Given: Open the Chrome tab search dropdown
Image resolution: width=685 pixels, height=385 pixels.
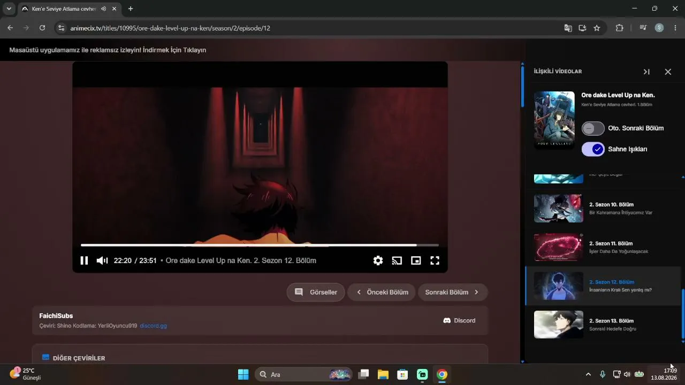Looking at the screenshot, I should click(x=9, y=9).
